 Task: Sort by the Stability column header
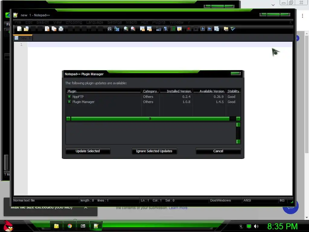click(233, 91)
